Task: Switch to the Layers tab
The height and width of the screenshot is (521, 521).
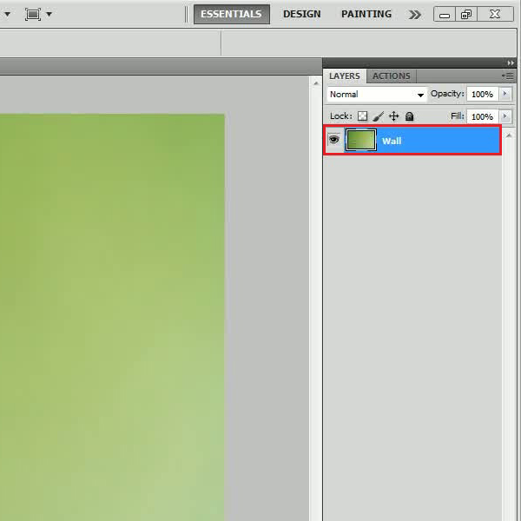Action: tap(345, 76)
